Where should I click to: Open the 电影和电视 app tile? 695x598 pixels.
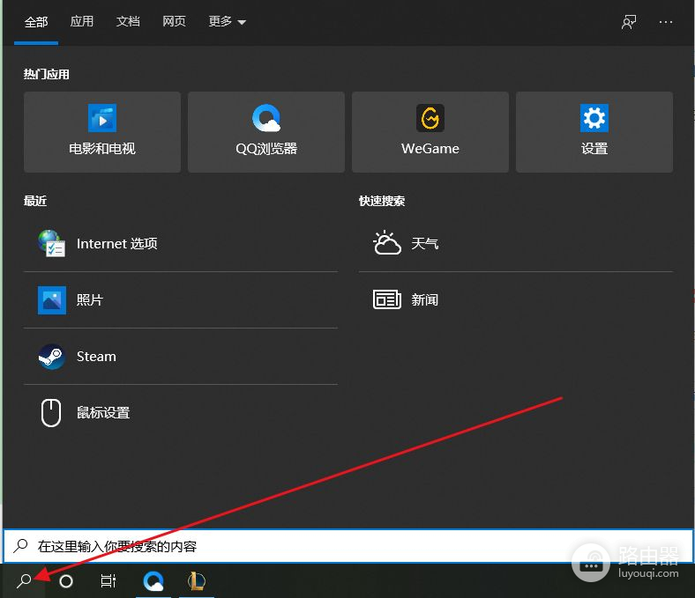click(102, 132)
